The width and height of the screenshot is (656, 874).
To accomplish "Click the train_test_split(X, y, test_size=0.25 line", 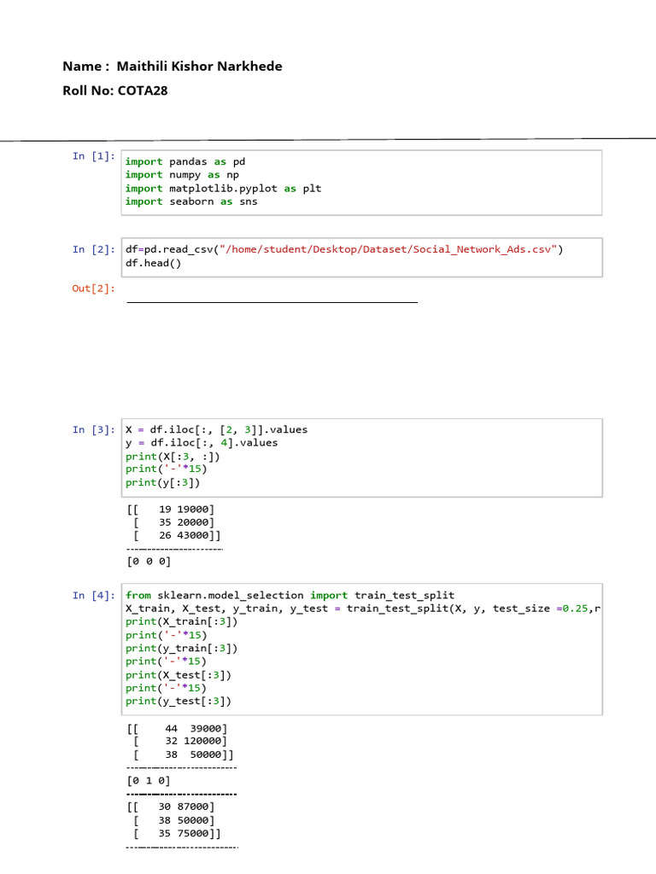I will 363,608.
